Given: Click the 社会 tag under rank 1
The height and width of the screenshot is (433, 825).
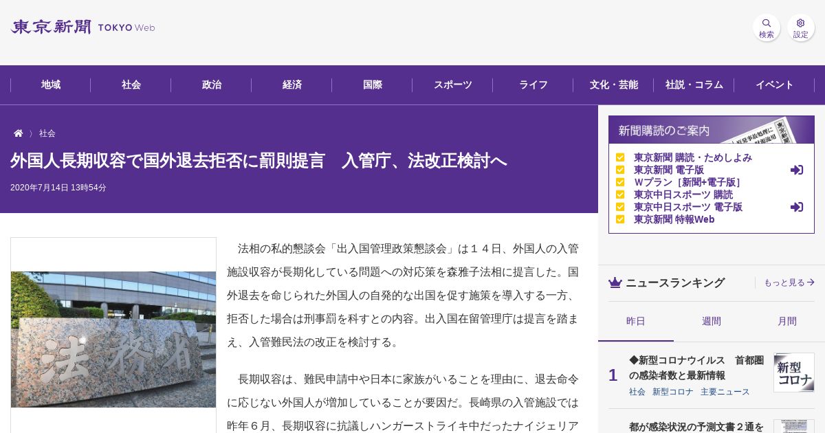Looking at the screenshot, I should coord(637,392).
